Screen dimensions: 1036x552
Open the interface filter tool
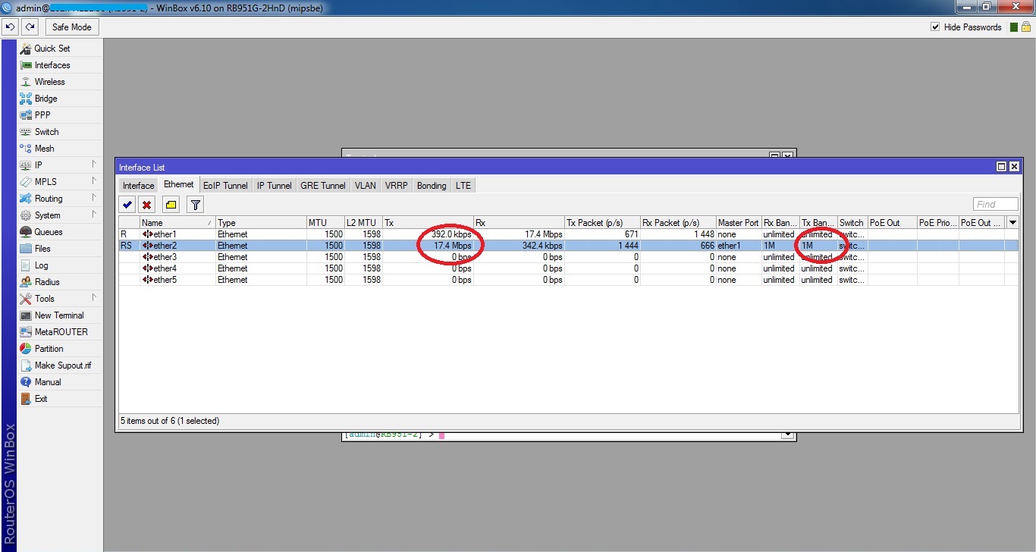[x=195, y=204]
